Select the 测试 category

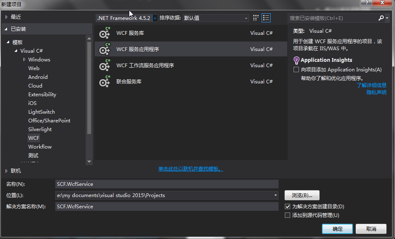[33, 155]
